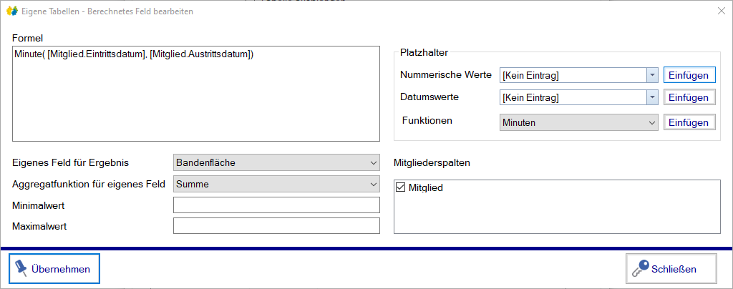Focus the Maximalwert input field
Screen dimensions: 733x289
tap(276, 226)
